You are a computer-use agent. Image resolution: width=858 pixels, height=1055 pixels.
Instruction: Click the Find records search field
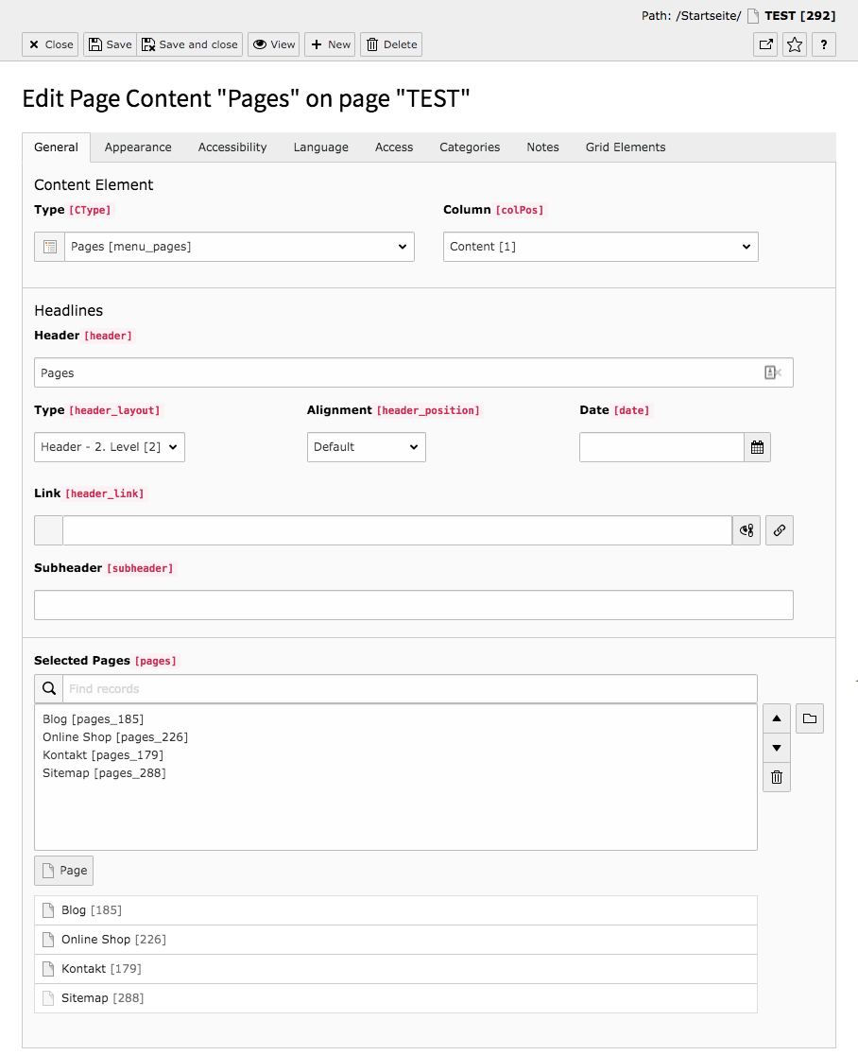pos(409,689)
